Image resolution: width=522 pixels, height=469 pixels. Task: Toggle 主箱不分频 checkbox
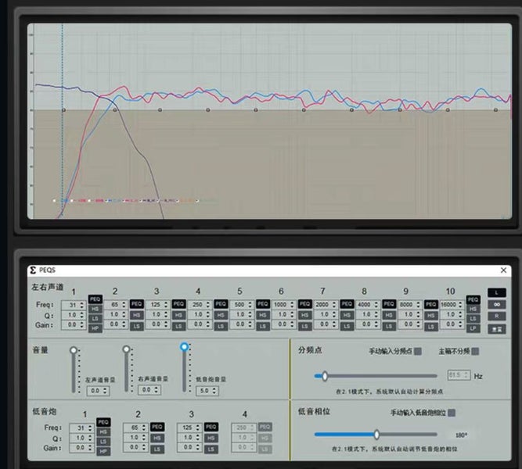473,352
